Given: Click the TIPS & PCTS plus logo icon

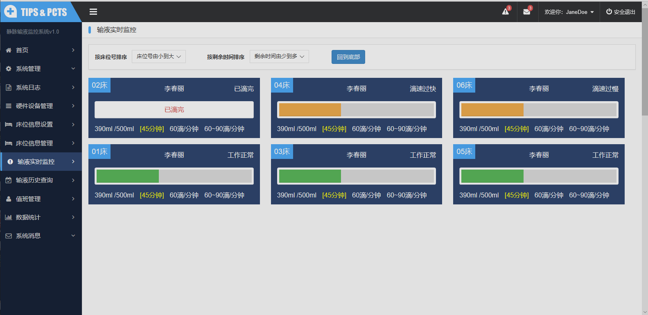Looking at the screenshot, I should (11, 11).
